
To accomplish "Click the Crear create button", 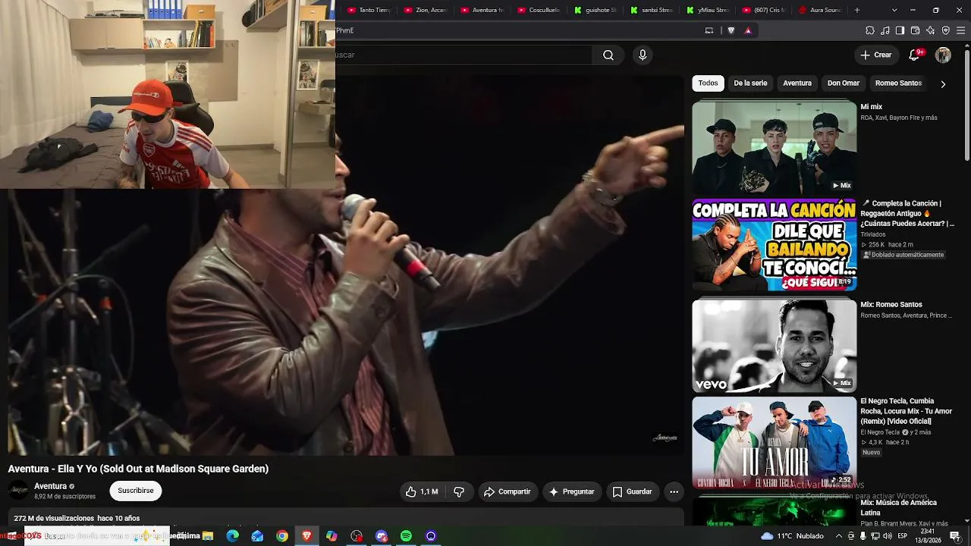I will click(x=876, y=55).
